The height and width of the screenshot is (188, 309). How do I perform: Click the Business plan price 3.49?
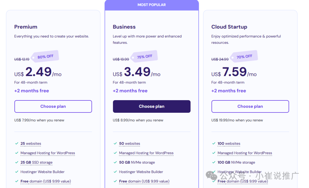tap(137, 72)
